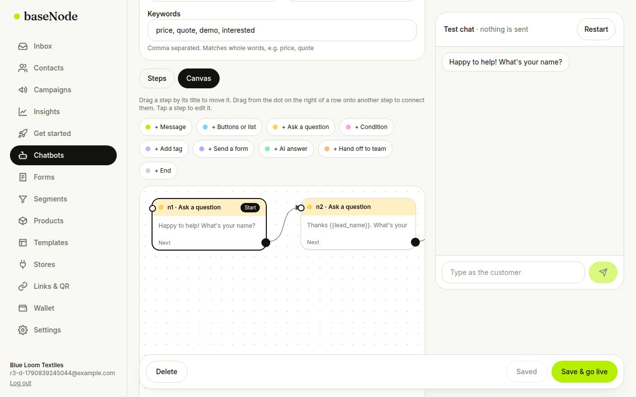Open Get started rocket icon

[x=23, y=133]
